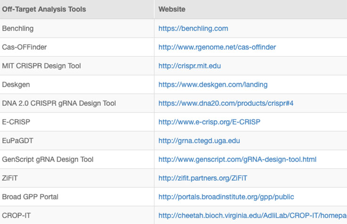Click the ZiFiT tool name cell
This screenshot has width=347, height=224.
pyautogui.click(x=10, y=178)
